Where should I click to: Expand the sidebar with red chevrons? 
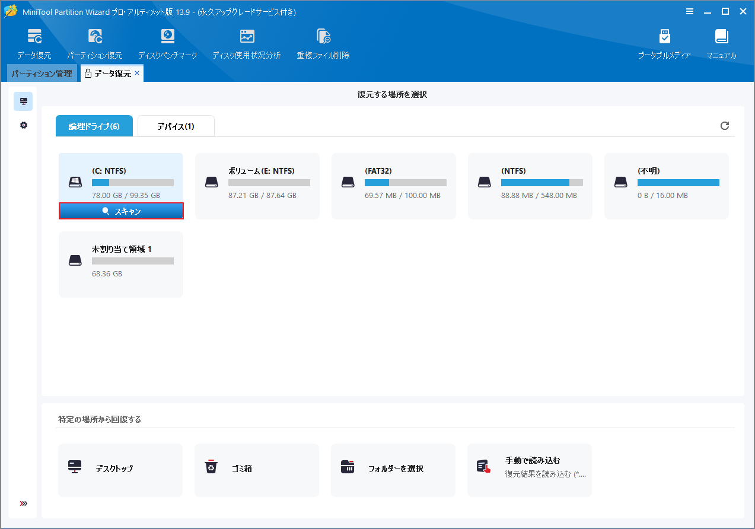click(24, 503)
